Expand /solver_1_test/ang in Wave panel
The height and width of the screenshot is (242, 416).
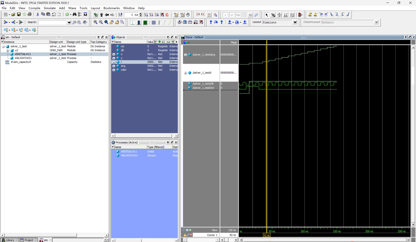point(185,55)
